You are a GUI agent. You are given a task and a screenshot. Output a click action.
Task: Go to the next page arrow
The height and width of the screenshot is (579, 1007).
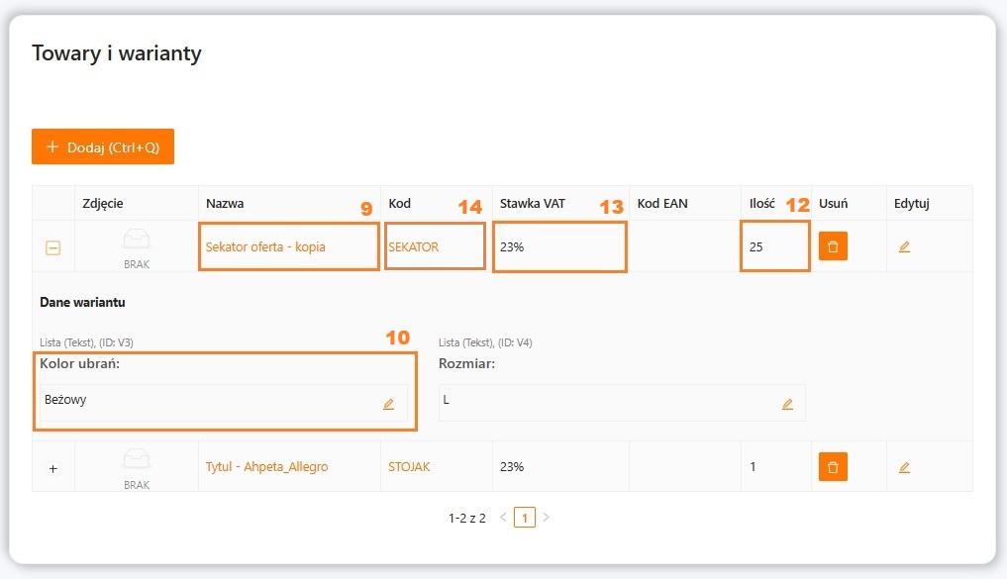pyautogui.click(x=546, y=517)
